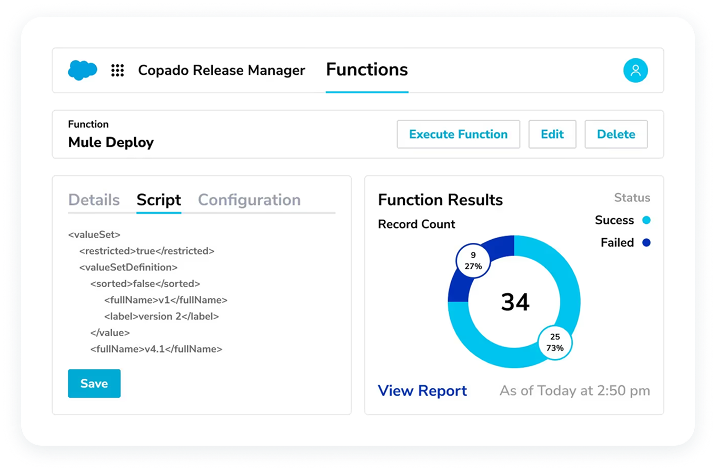Viewport: 716px width, 471px height.
Task: Click the label version 2 line
Action: [x=162, y=316]
